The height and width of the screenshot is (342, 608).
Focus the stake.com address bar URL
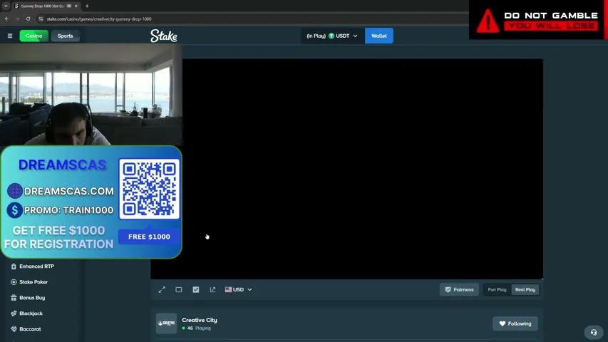[99, 19]
